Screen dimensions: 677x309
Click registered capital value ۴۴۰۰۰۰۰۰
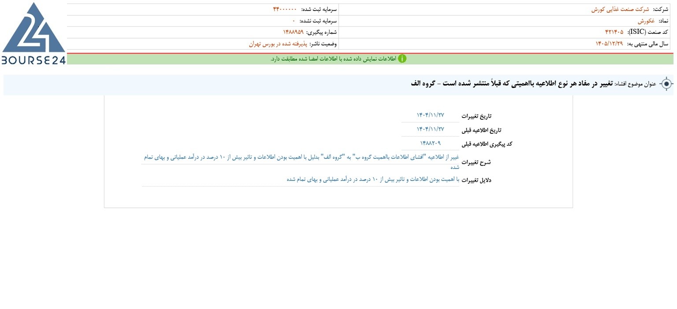point(285,9)
